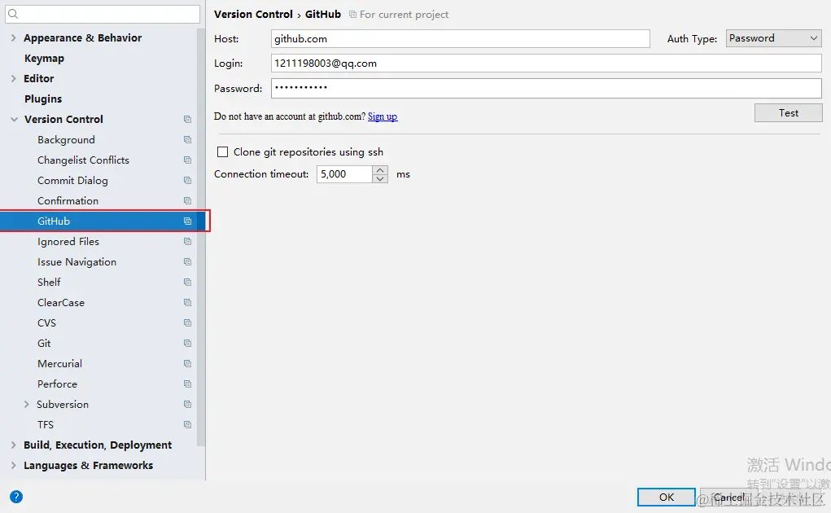
Task: Click the search magnifier icon in settings
Action: tap(13, 15)
